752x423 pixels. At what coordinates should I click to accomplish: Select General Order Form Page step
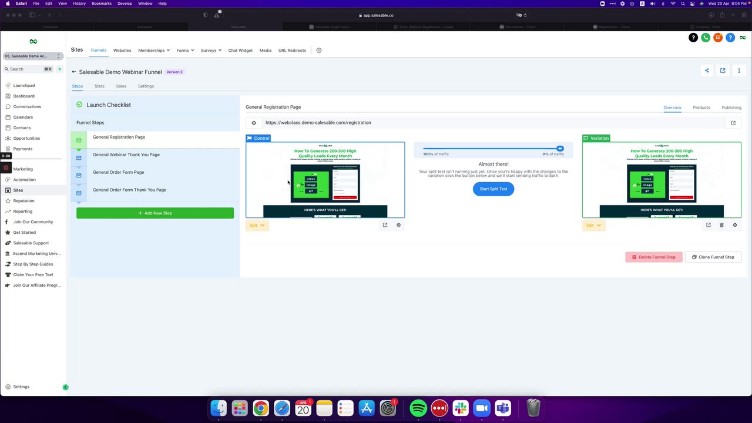[155, 173]
